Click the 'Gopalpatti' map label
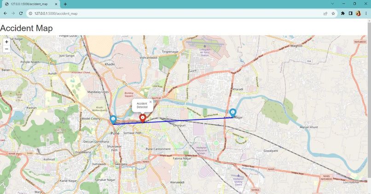Viewport: 371px width, 194px height. tap(271, 150)
